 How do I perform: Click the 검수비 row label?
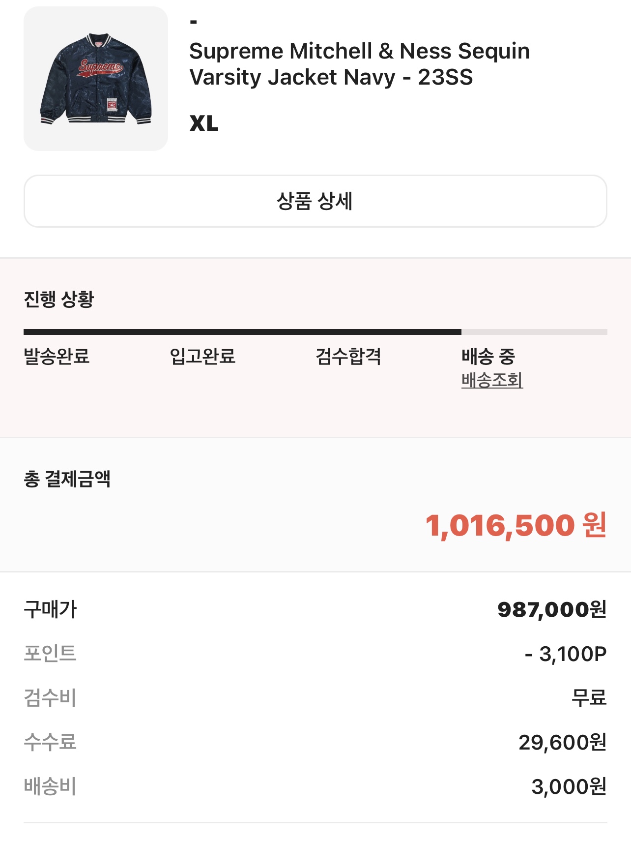50,698
